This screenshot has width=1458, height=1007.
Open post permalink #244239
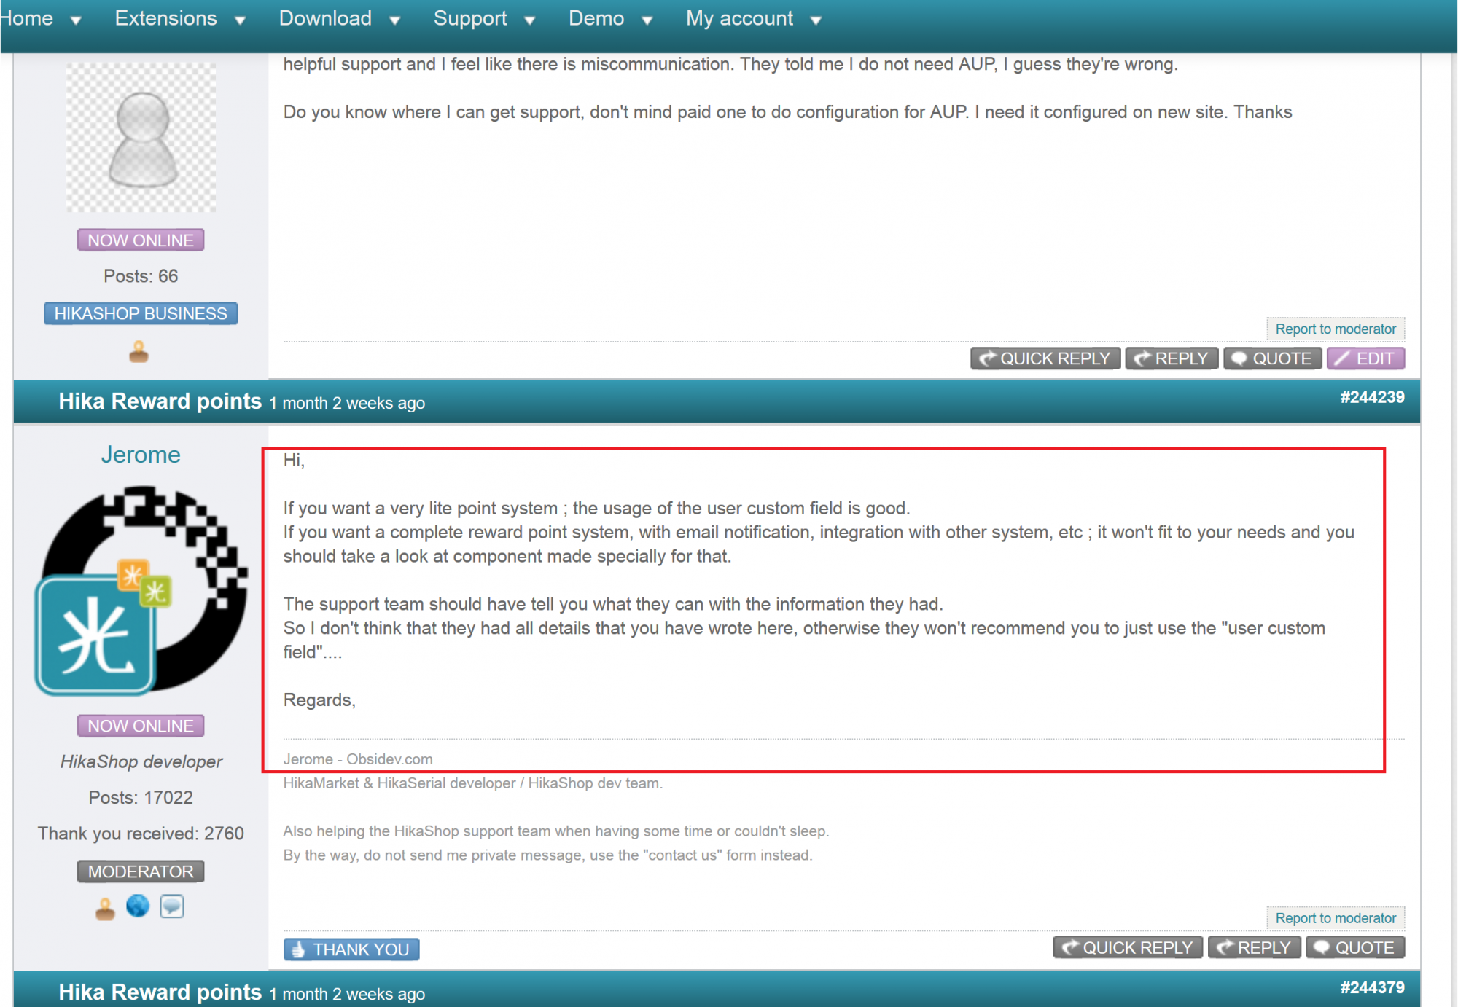coord(1372,397)
